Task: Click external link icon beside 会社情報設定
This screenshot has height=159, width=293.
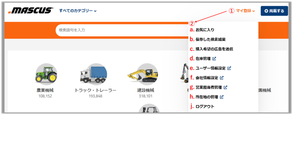Action: pos(222,78)
